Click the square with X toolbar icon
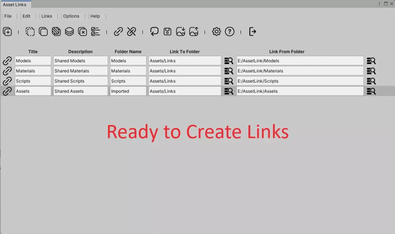 click(x=82, y=32)
